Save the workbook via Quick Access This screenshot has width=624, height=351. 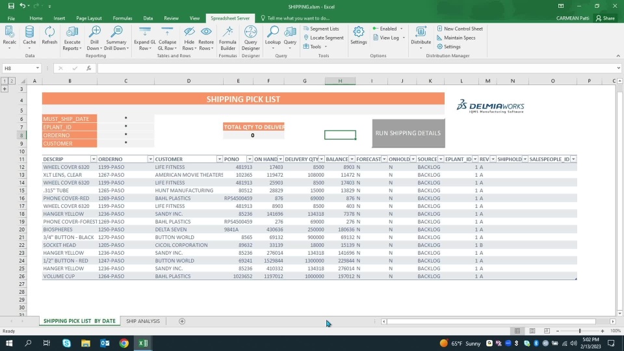(11, 6)
